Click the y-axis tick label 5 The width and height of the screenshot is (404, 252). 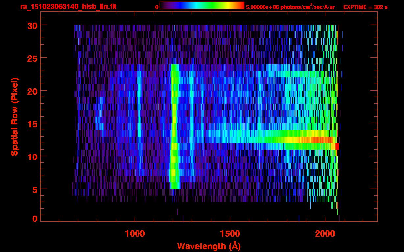[34, 189]
